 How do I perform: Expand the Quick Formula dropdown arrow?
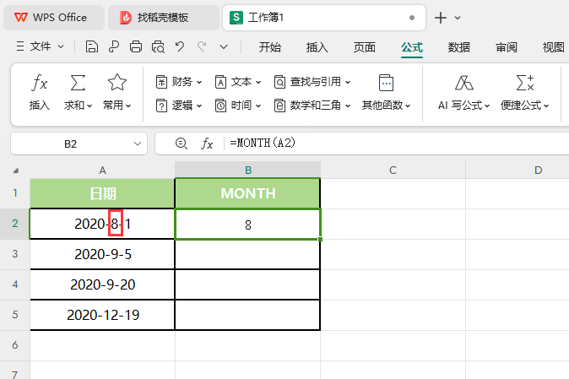click(546, 106)
